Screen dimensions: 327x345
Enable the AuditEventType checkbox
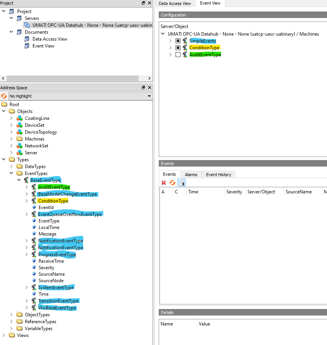[x=177, y=54]
